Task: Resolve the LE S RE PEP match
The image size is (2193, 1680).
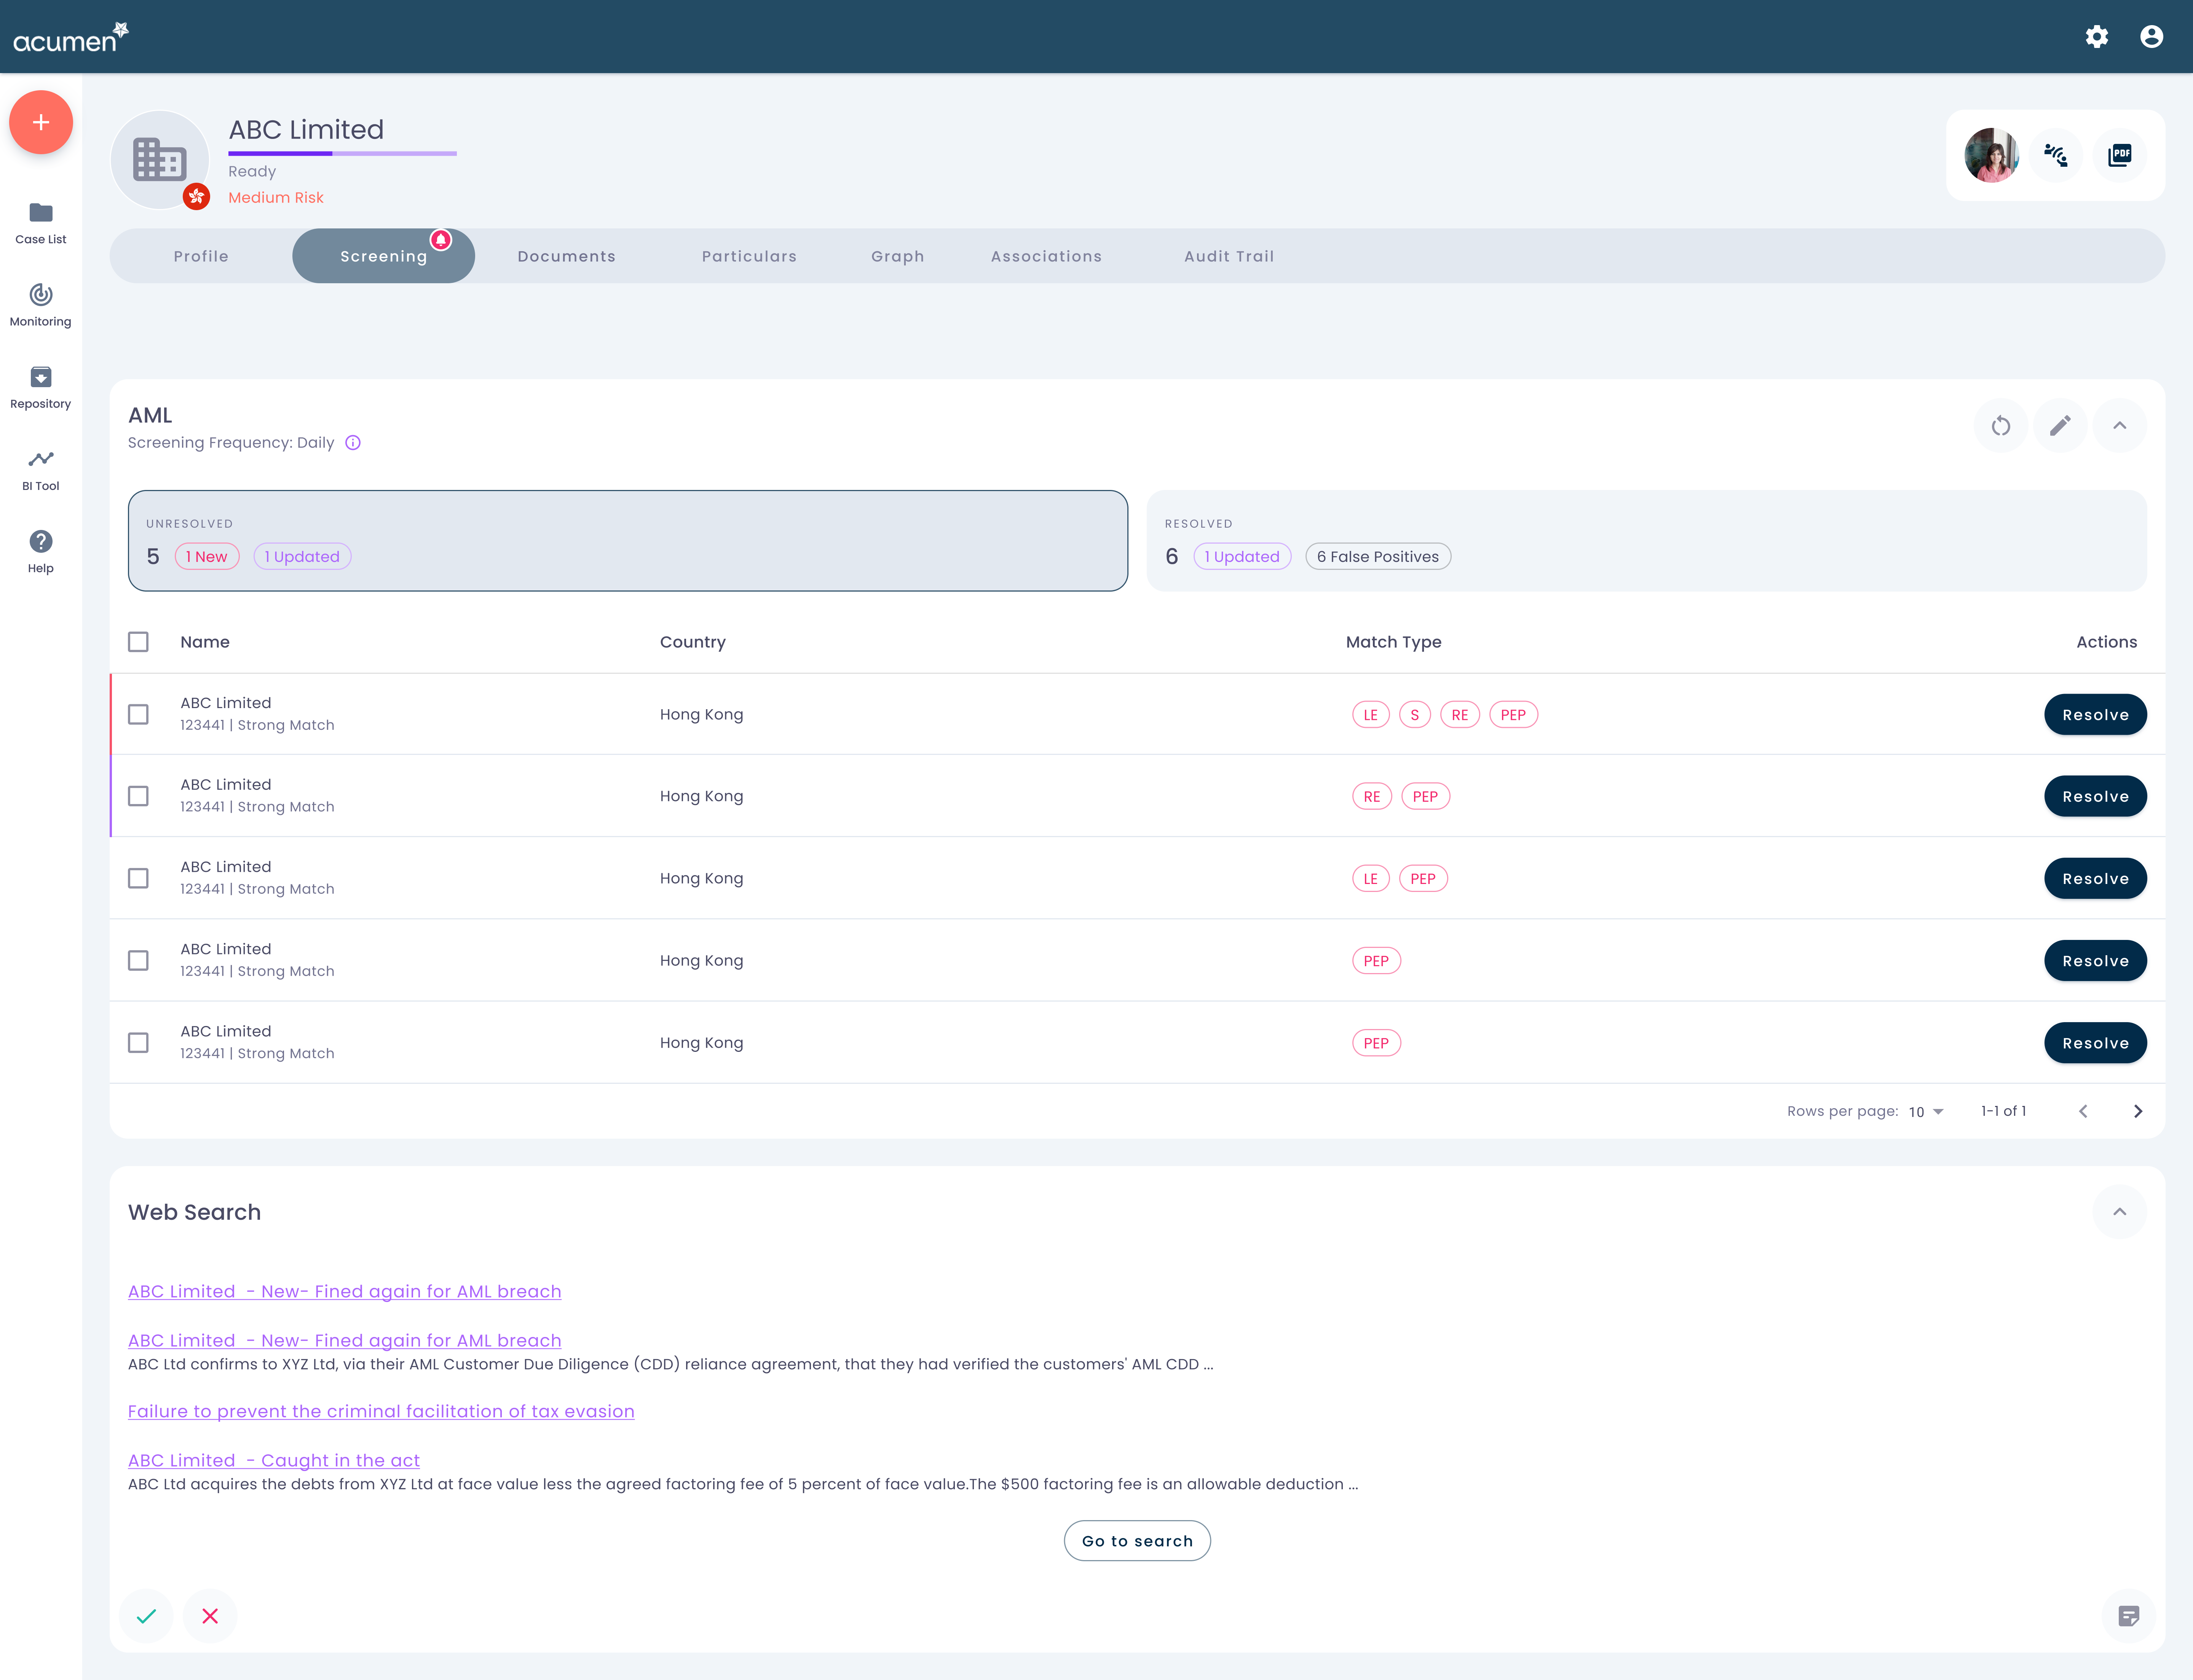Action: click(x=2095, y=715)
